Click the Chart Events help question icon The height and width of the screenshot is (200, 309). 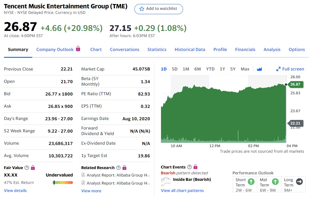pos(190,167)
